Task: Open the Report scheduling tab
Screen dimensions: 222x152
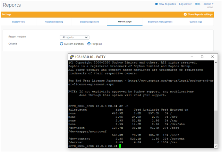Action: (54, 22)
